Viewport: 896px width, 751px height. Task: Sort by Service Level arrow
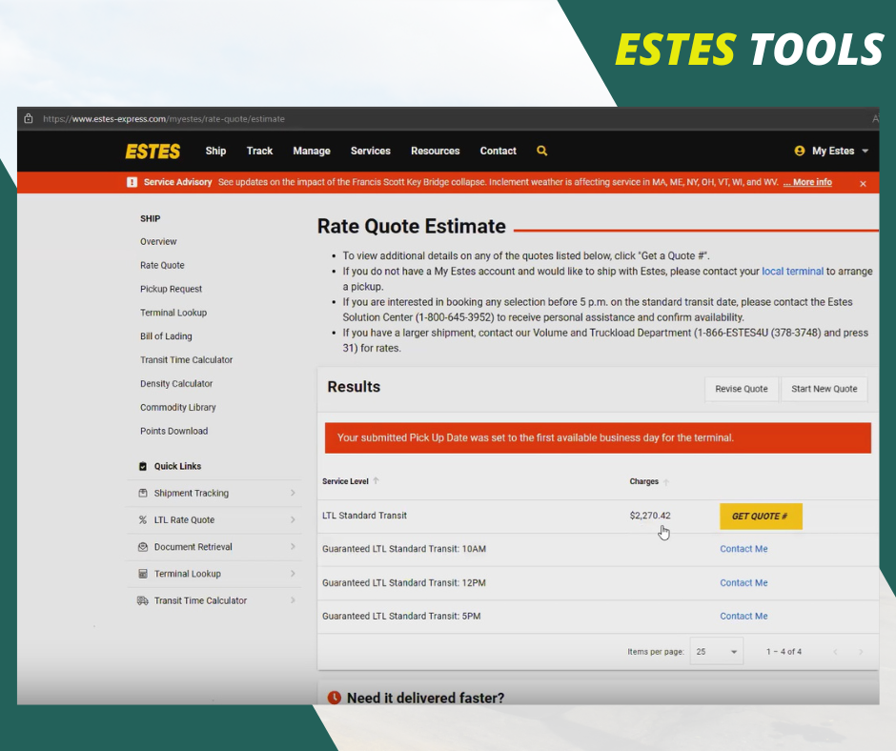(x=376, y=480)
